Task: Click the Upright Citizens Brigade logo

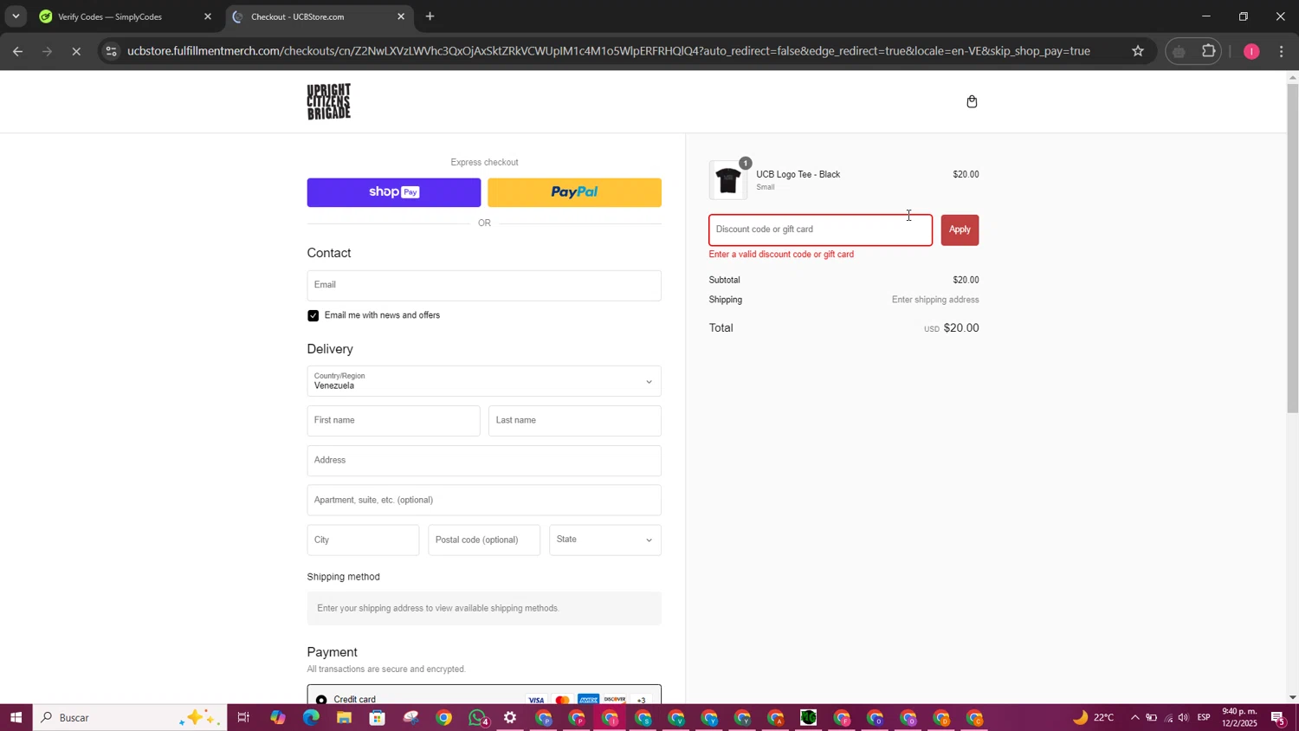Action: (x=329, y=101)
